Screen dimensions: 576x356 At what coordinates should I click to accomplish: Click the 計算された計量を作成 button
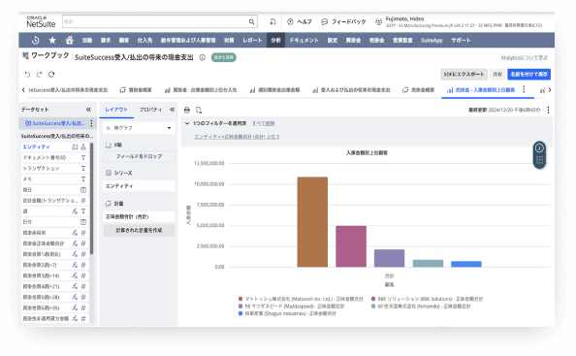click(139, 230)
